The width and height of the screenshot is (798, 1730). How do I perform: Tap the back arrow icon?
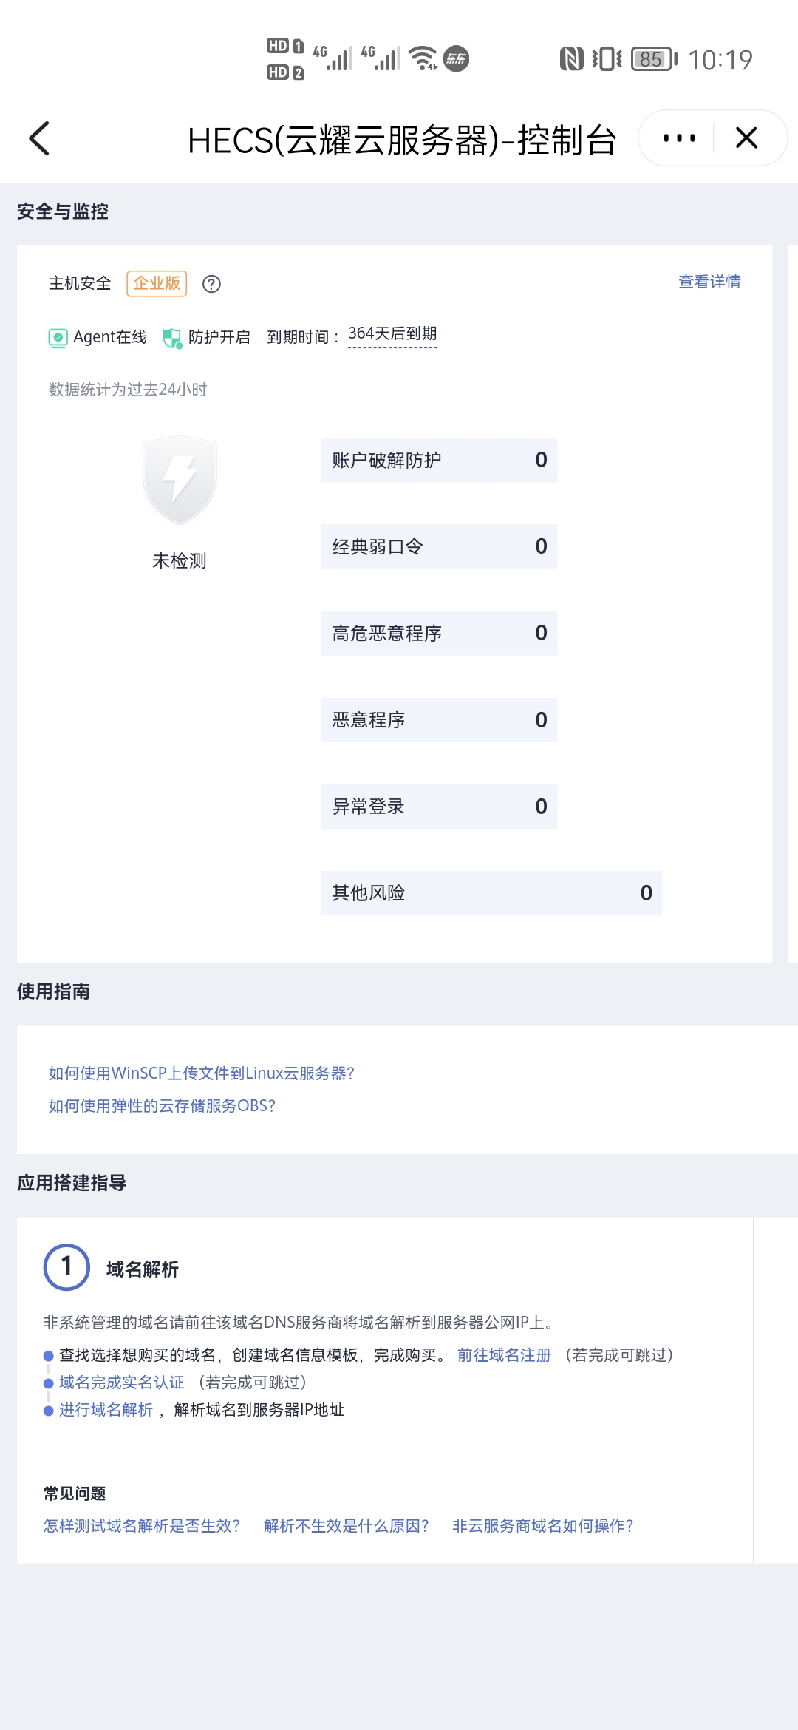[40, 138]
